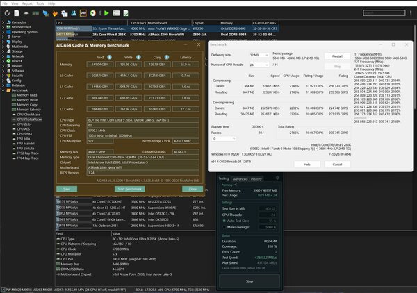Expand the Computer tree node
Viewport: 417px width, 293px height.
click(3, 22)
